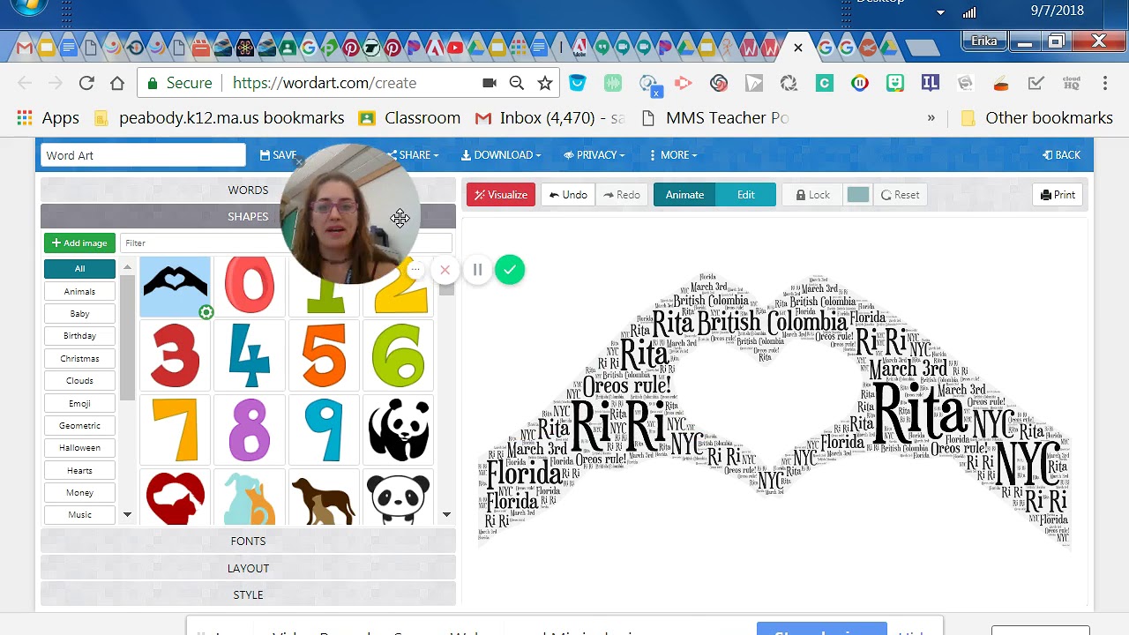
Task: Choose the purple number 8 shape
Action: 250,430
